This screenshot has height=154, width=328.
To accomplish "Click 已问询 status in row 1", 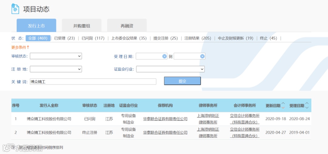I will point(90,119).
